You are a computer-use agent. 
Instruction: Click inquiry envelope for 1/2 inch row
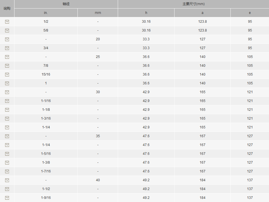click(7, 22)
